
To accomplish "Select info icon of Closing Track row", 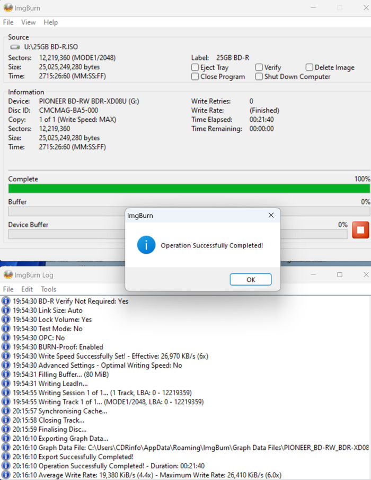I will 6,420.
